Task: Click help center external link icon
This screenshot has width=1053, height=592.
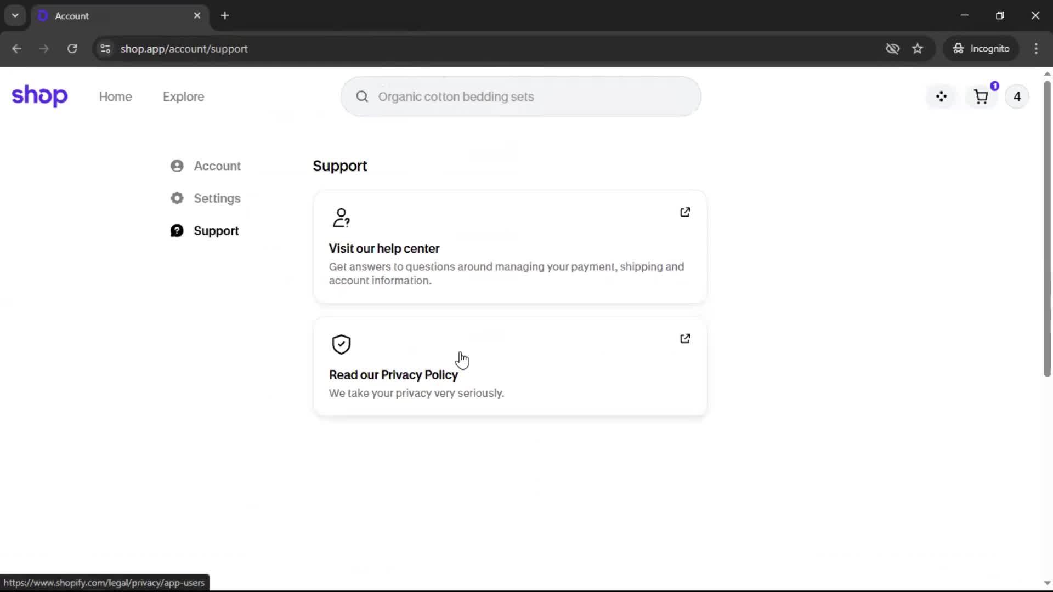Action: [685, 212]
